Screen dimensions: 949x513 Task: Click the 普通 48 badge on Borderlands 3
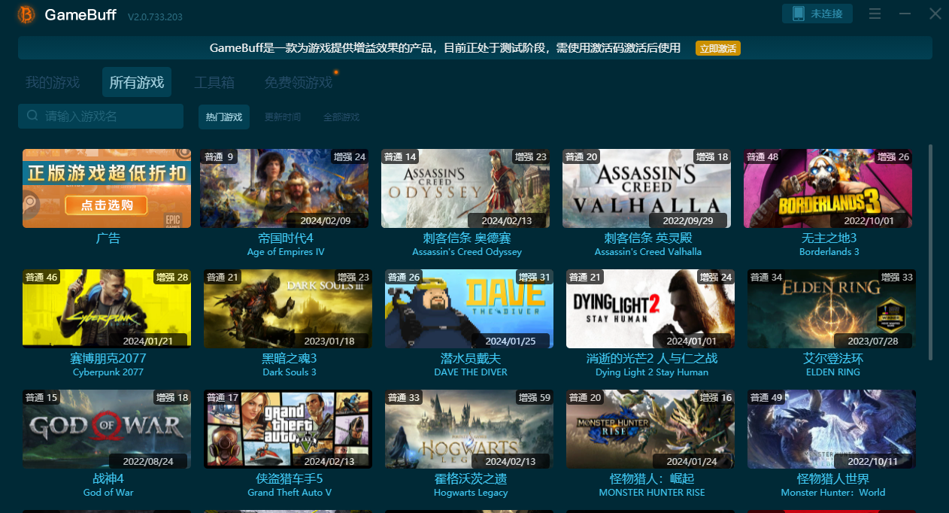pyautogui.click(x=763, y=156)
